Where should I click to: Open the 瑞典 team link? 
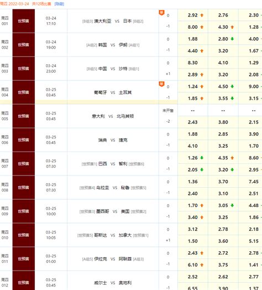103,140
